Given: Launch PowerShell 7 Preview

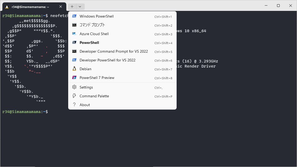Looking at the screenshot, I should point(122,78).
